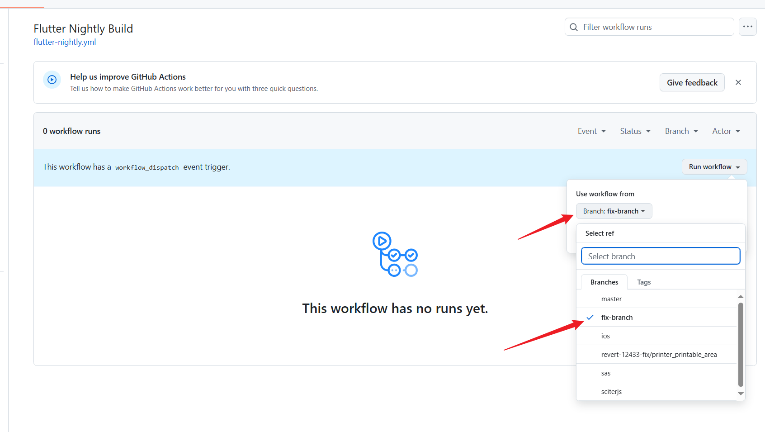Expand the Branch: fix-branch selector

point(614,211)
